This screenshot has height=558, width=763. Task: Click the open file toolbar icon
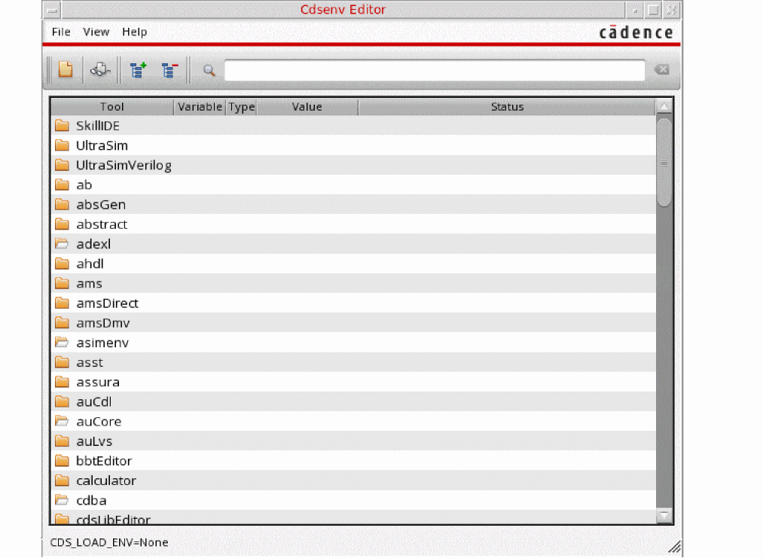[66, 69]
